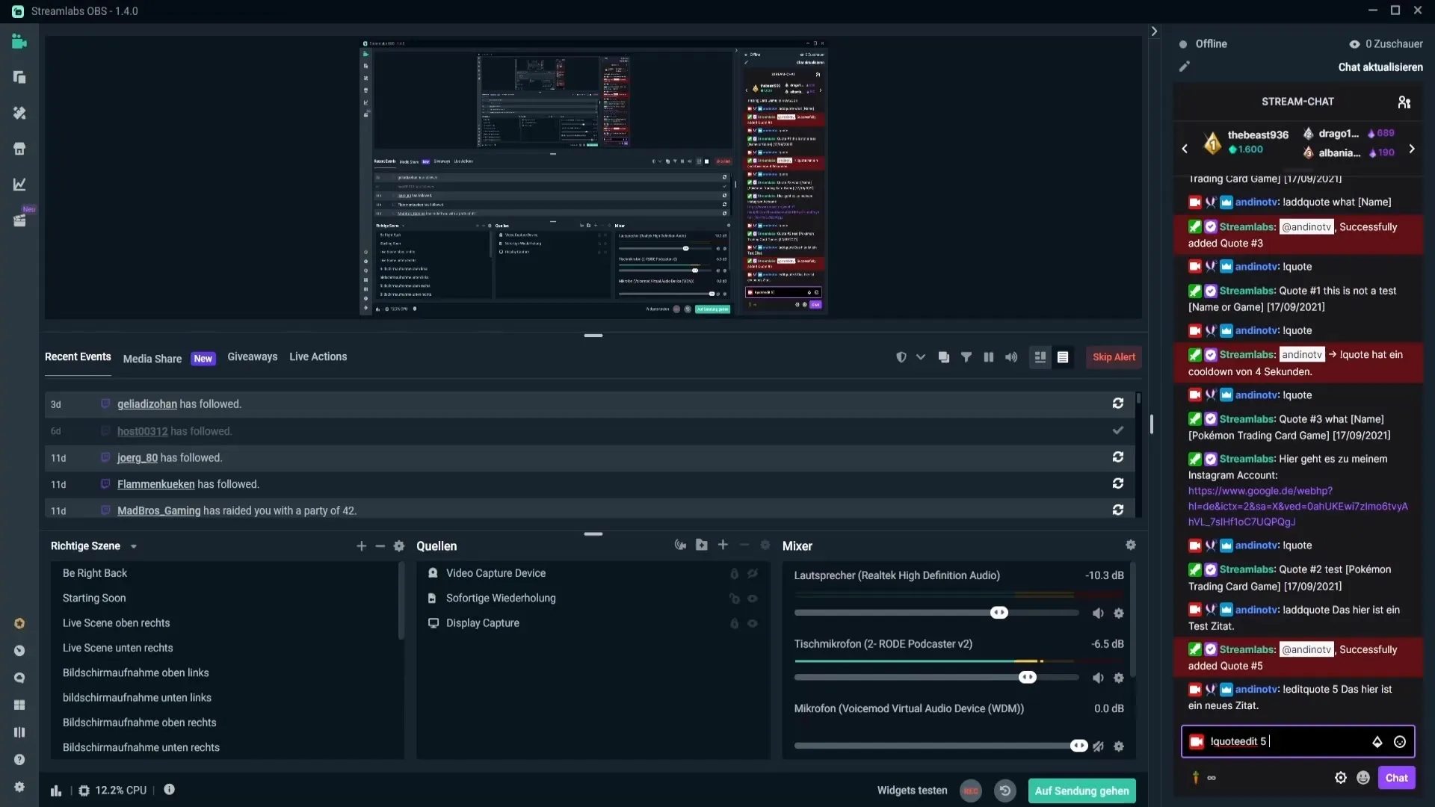Toggle Studio Mode column icon in sidebar
Image resolution: width=1435 pixels, height=807 pixels.
point(19,732)
